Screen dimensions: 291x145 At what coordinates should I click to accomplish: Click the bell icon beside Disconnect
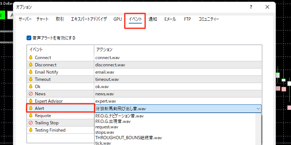pyautogui.click(x=31, y=65)
